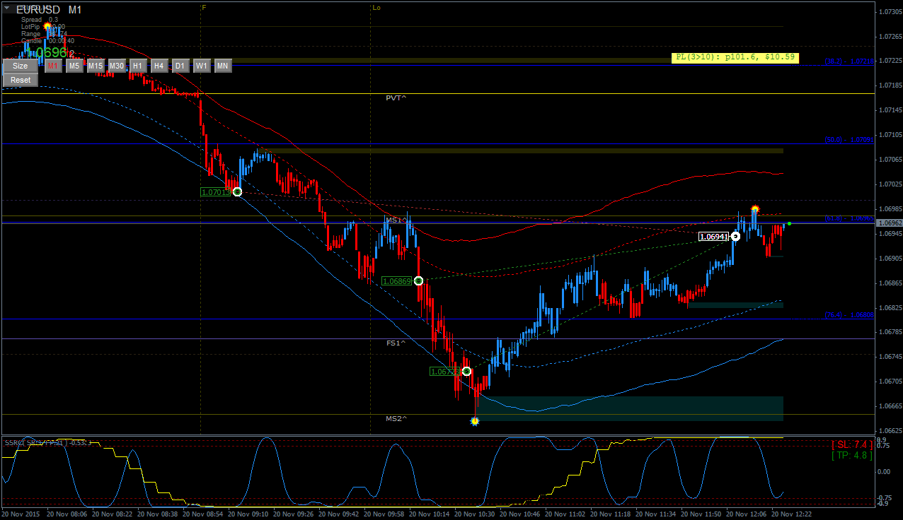Click the sunburst marker at the recent high near 1.06985
This screenshot has width=903, height=520.
[755, 209]
